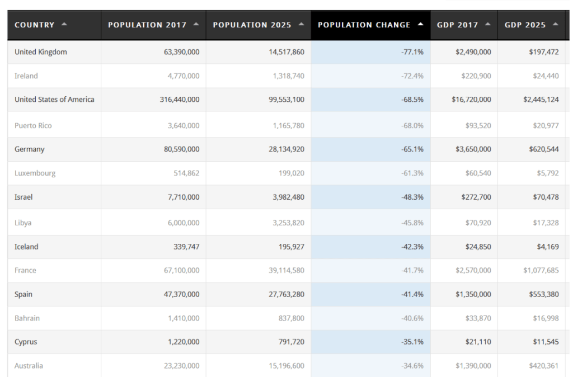Select Spain's population change of -41.4%
This screenshot has width=573, height=377.
tap(412, 294)
